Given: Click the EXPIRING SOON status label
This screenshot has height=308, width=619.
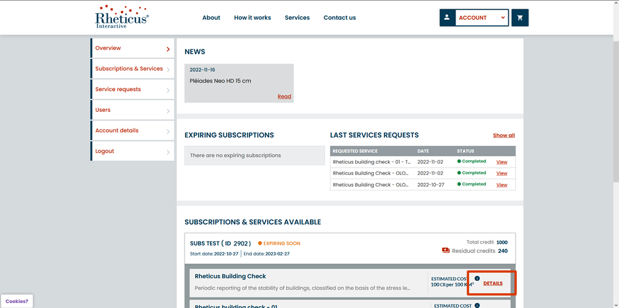Looking at the screenshot, I should (x=279, y=243).
